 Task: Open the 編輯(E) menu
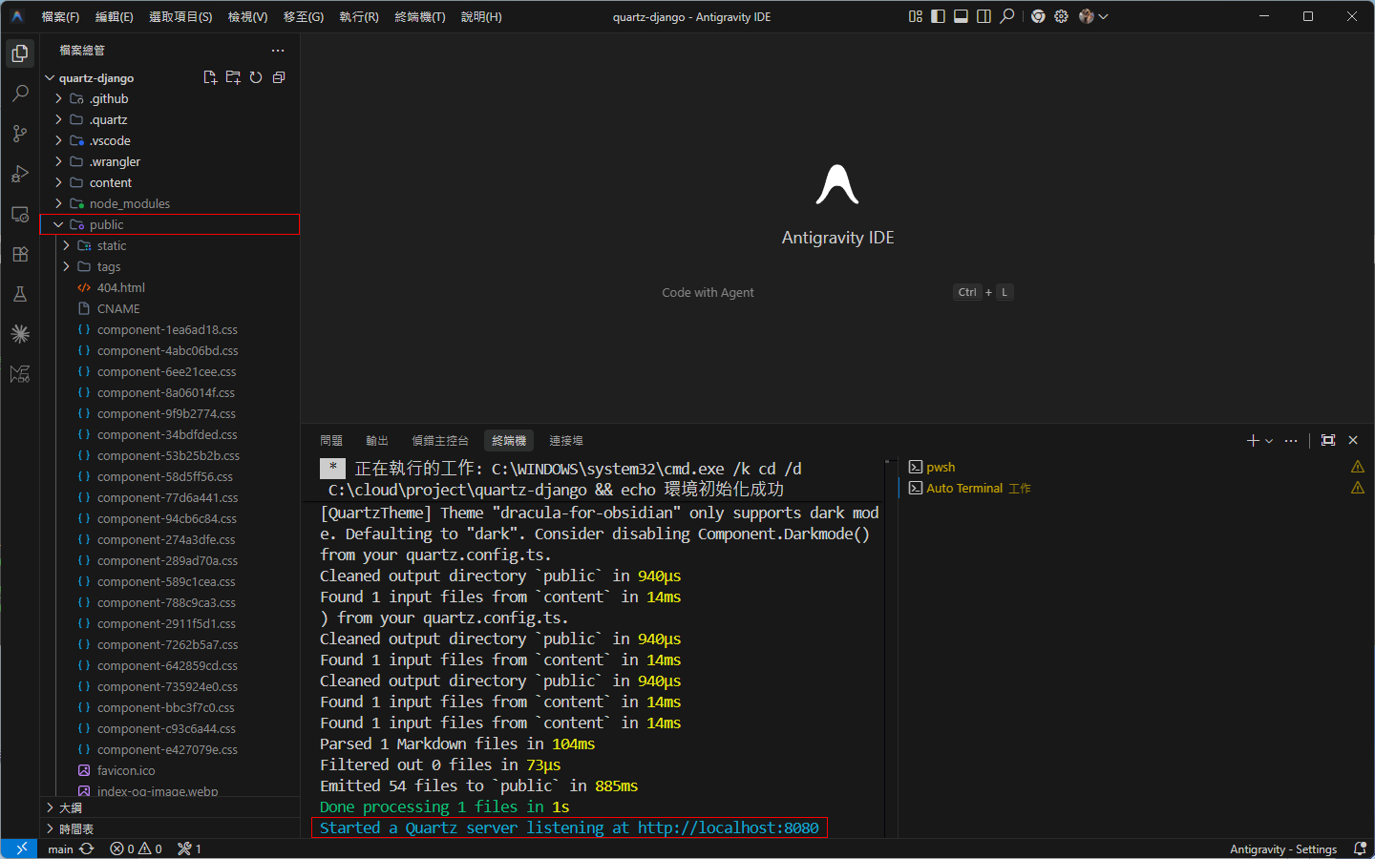(114, 16)
